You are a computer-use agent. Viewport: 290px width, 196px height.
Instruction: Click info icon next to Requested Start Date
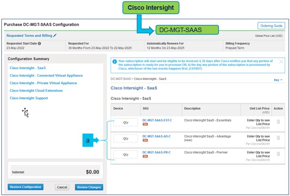pos(39,43)
